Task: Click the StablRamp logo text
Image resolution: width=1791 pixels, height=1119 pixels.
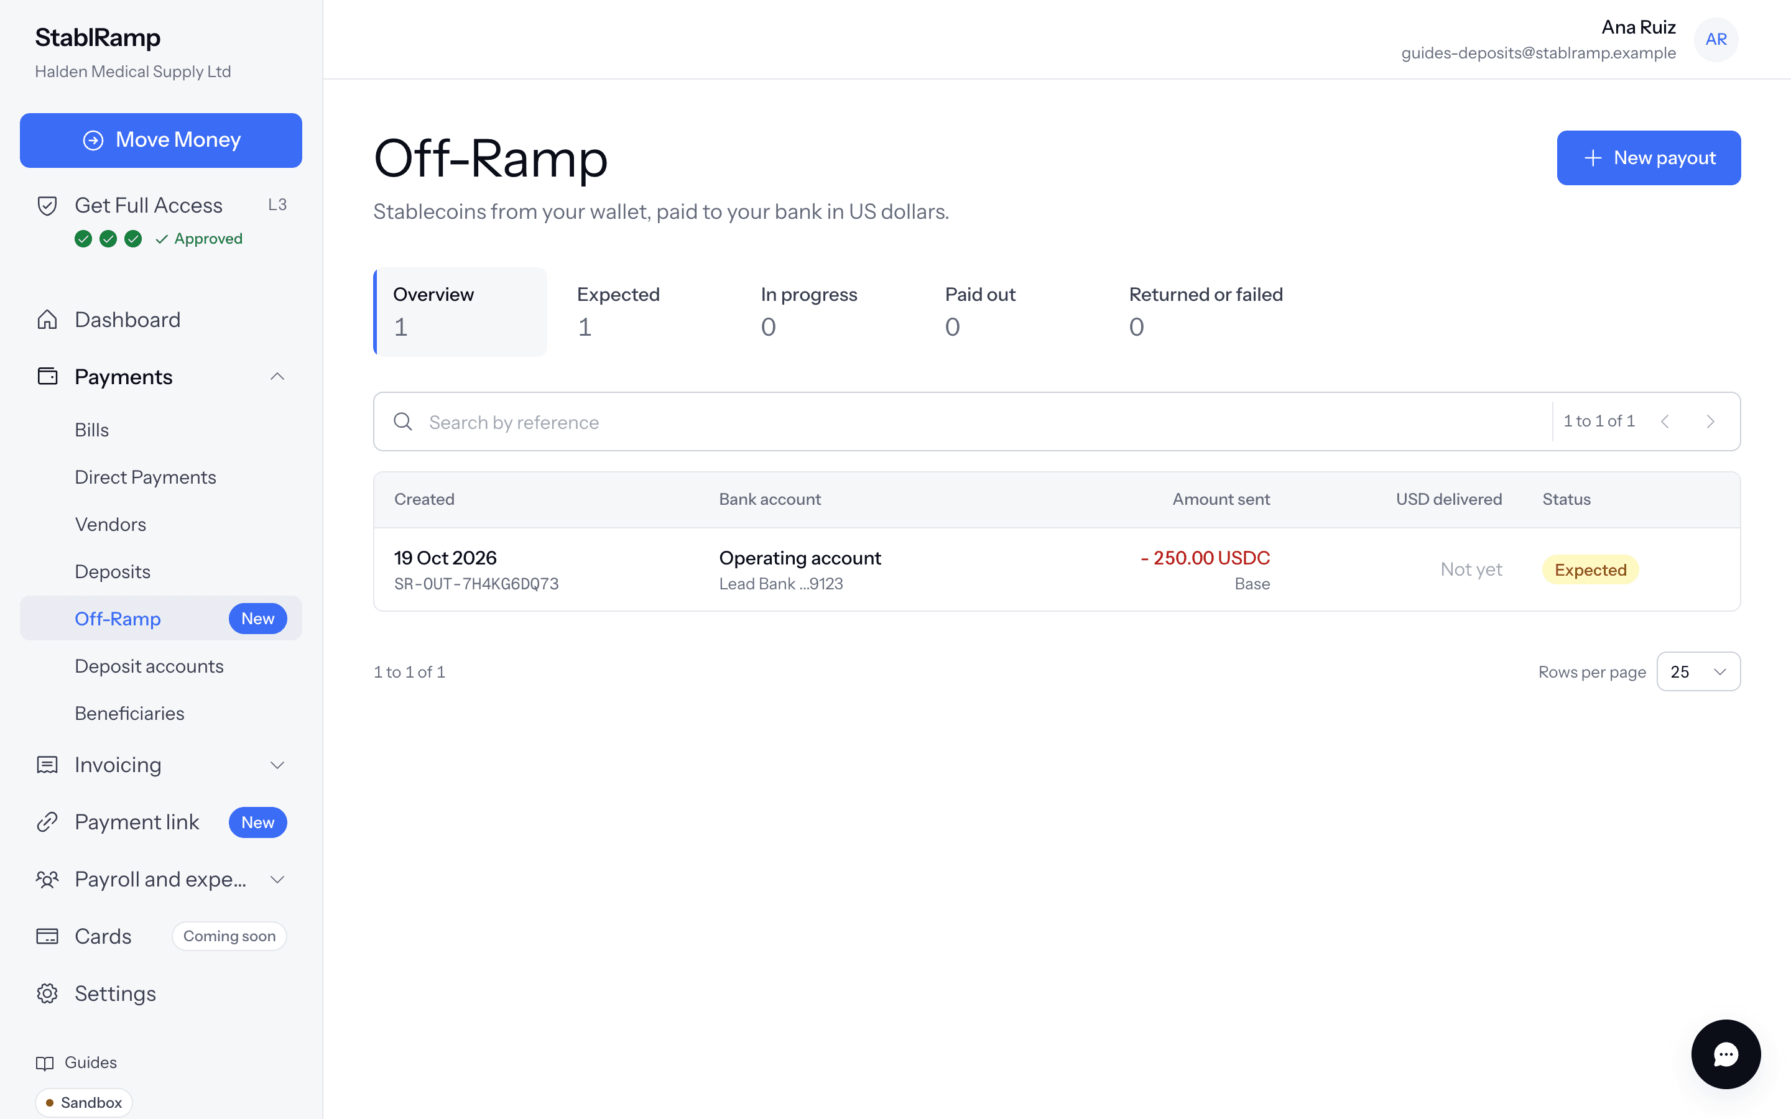Action: [98, 37]
